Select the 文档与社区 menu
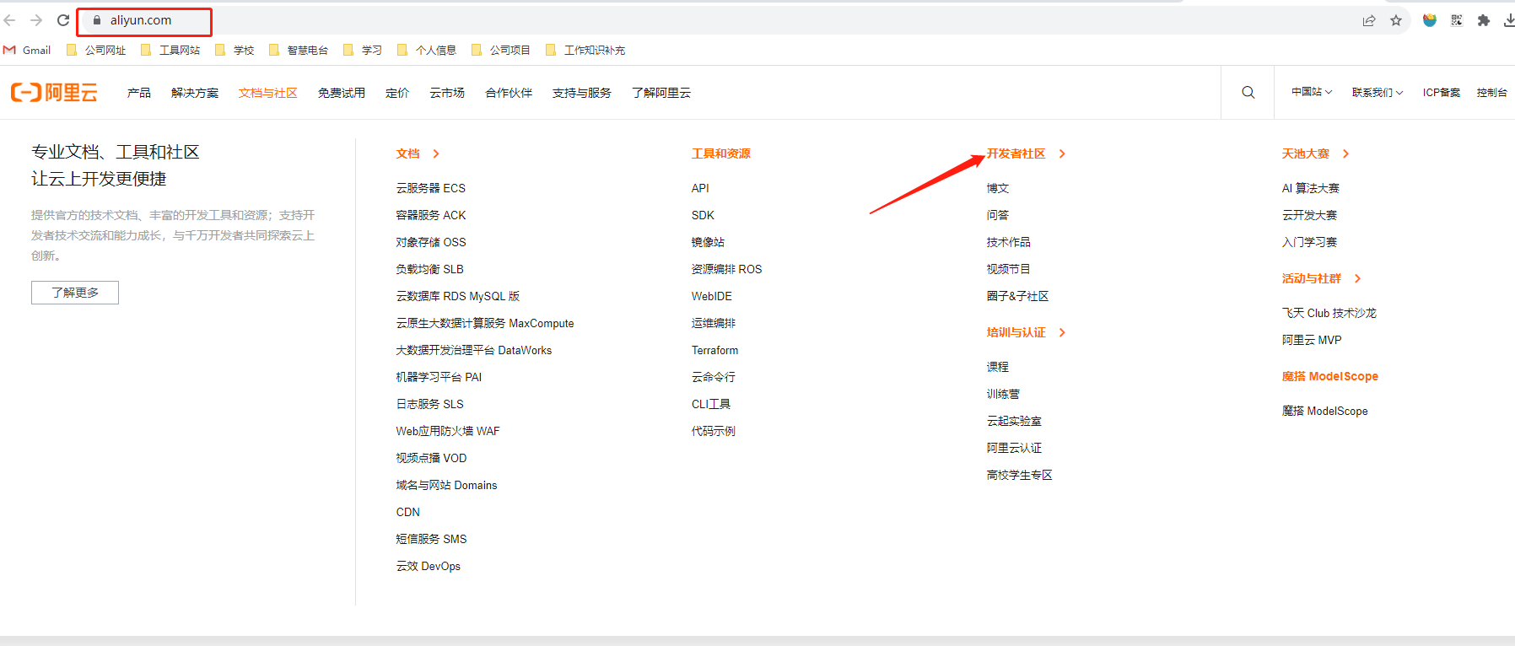Image resolution: width=1515 pixels, height=646 pixels. click(268, 93)
